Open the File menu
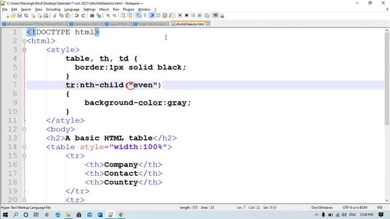390x219 pixels. click(x=5, y=10)
